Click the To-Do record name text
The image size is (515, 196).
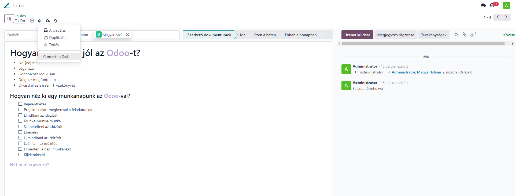coord(20,21)
